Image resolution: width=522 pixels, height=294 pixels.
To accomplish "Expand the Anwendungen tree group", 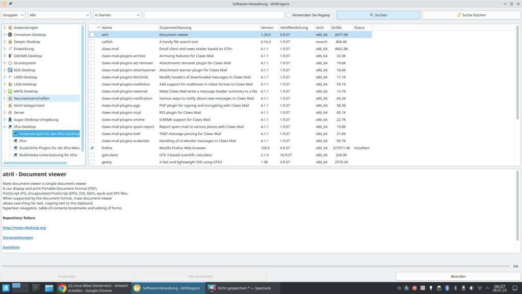I will 5,28.
